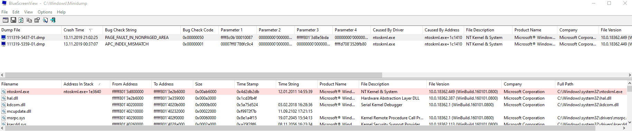Refresh the dump list via toolbar icon
The width and height of the screenshot is (632, 131).
point(21,20)
